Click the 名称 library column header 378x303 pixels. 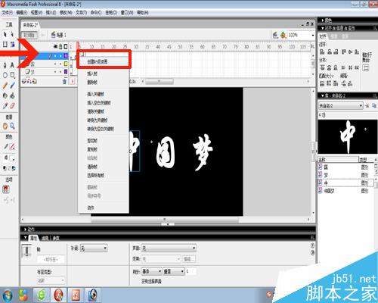point(338,160)
